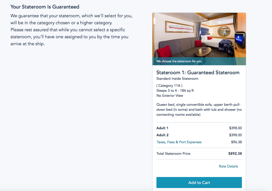
Task: Click the stateroom guarantee explanation paragraph
Action: [x=71, y=30]
